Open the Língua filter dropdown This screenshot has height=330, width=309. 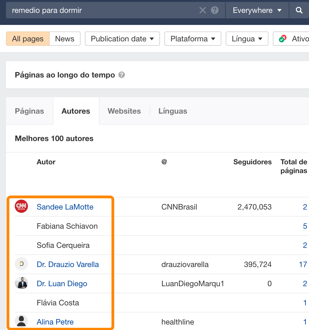coord(247,39)
